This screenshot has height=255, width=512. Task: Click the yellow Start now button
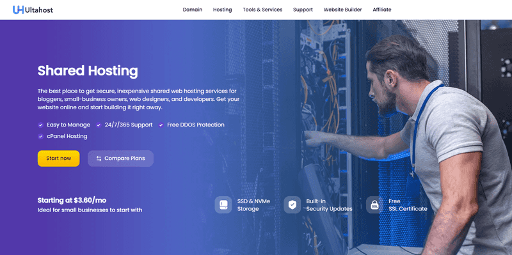coord(58,158)
